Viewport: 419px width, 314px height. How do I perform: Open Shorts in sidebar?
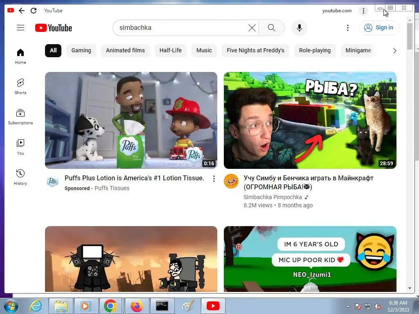20,87
